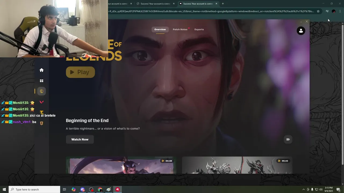This screenshot has height=193, width=344.
Task: Click the nush_vtm1 chat username
Action: [22, 122]
